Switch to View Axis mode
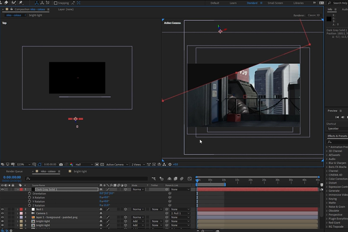348x232 pixels. click(47, 3)
